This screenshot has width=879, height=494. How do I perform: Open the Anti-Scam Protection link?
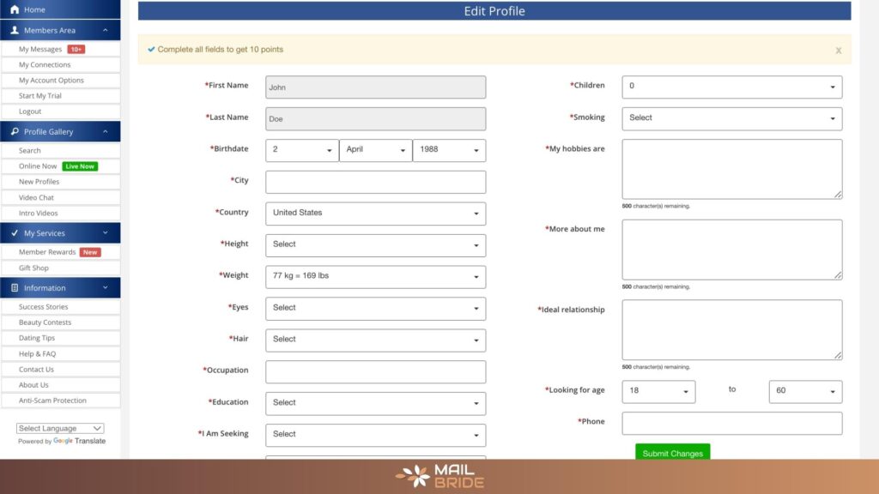(52, 401)
